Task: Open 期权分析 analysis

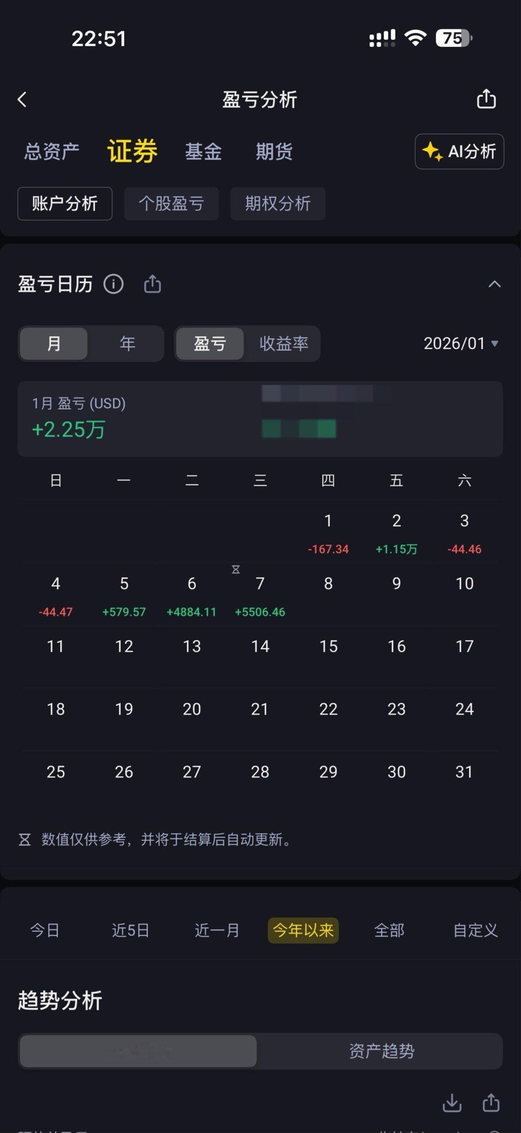Action: (x=278, y=204)
